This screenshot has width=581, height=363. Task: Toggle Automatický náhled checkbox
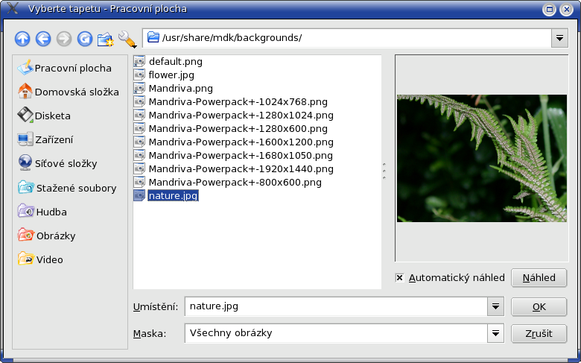click(399, 278)
